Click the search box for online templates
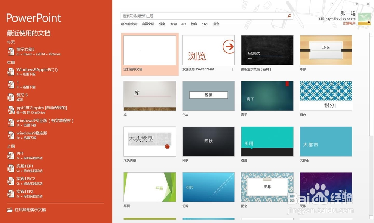This screenshot has height=223, width=374. [x=207, y=16]
